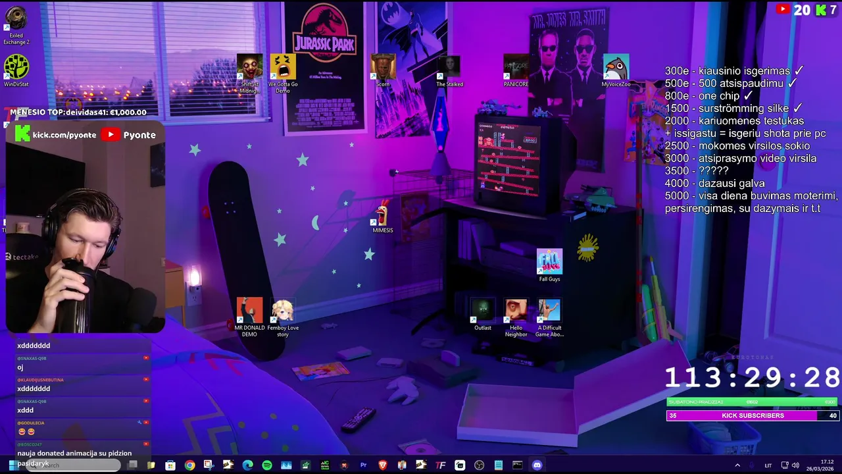Open Google Chrome from the taskbar
The height and width of the screenshot is (474, 842).
tap(189, 465)
